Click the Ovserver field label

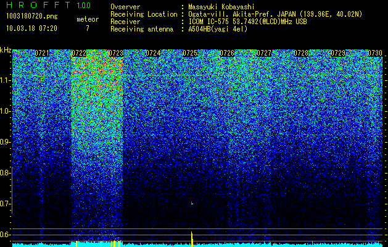(x=125, y=7)
